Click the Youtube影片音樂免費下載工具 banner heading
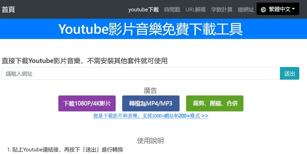 tap(150, 29)
